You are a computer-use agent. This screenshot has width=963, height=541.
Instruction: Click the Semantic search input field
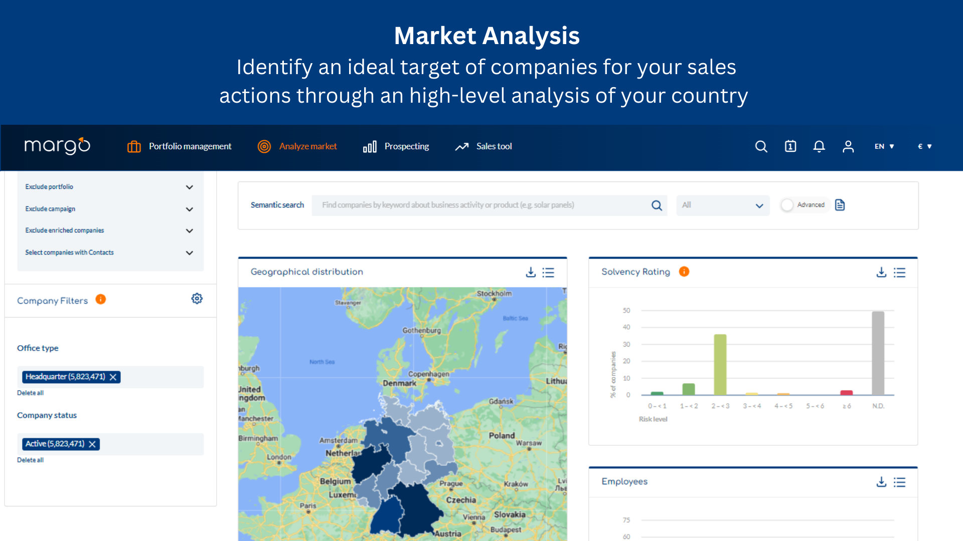[x=481, y=205]
